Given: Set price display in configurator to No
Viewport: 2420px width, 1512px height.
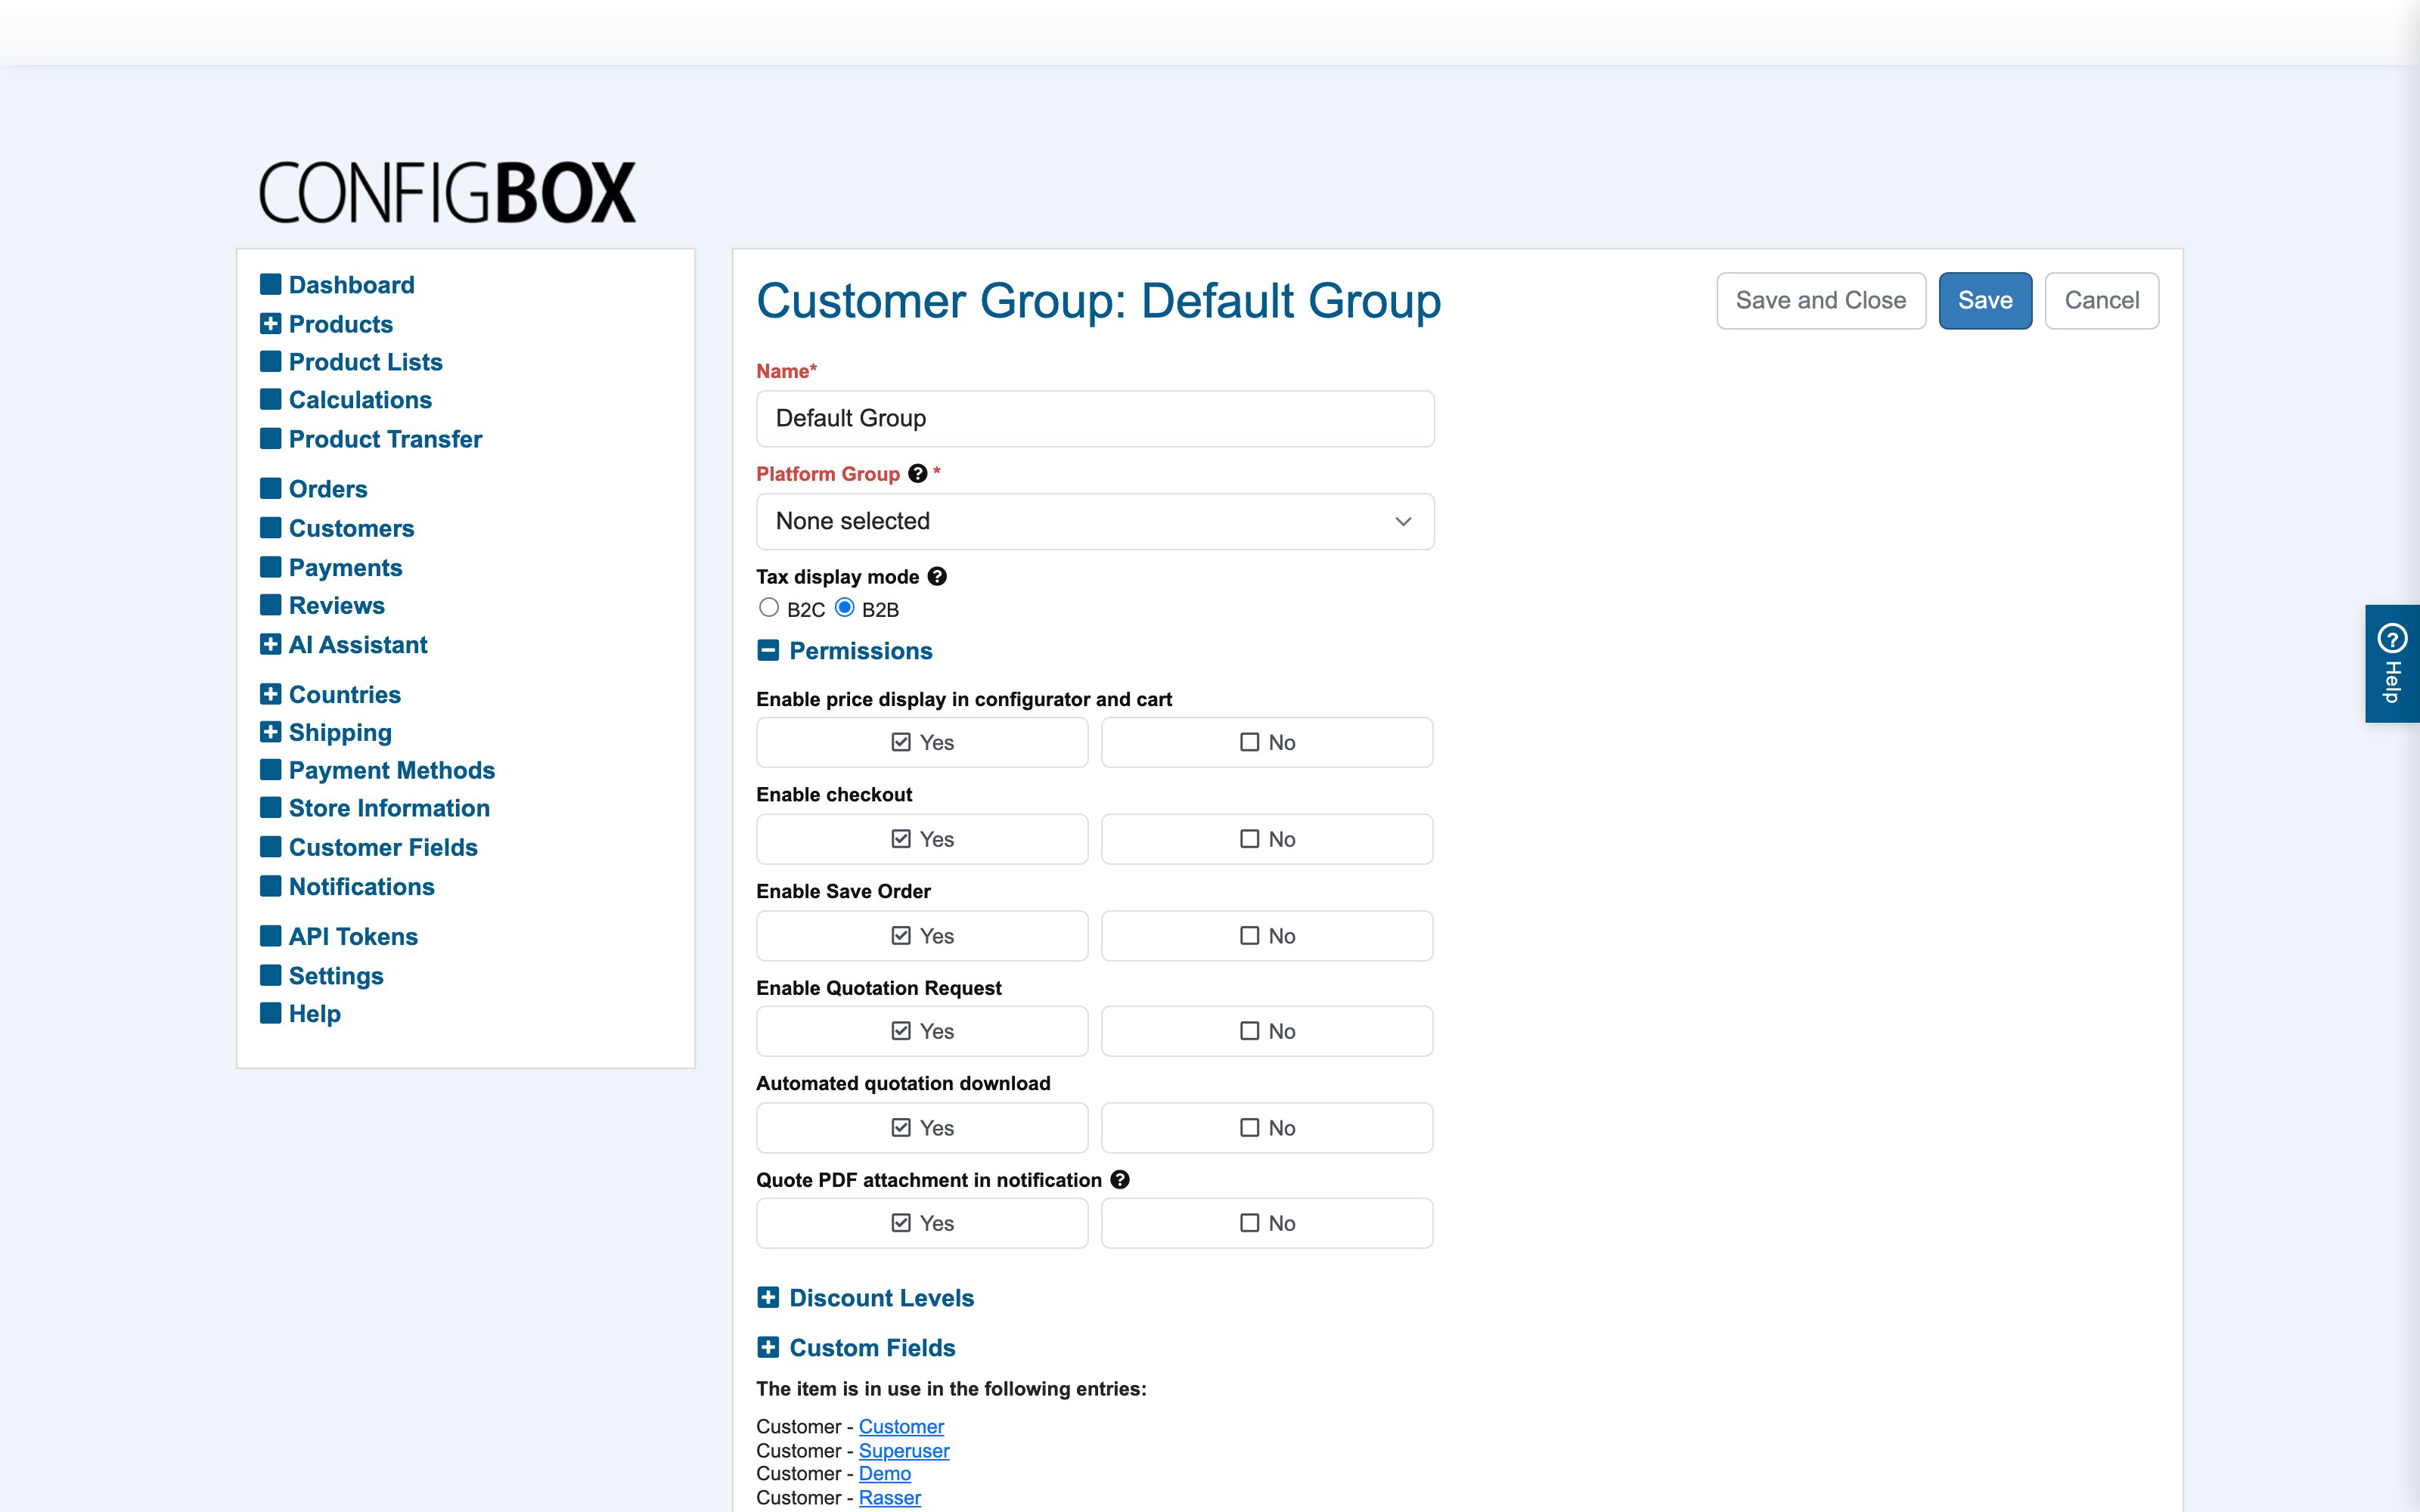Looking at the screenshot, I should click(x=1267, y=742).
